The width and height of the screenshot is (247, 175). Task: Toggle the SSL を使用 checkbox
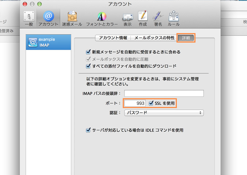(151, 103)
